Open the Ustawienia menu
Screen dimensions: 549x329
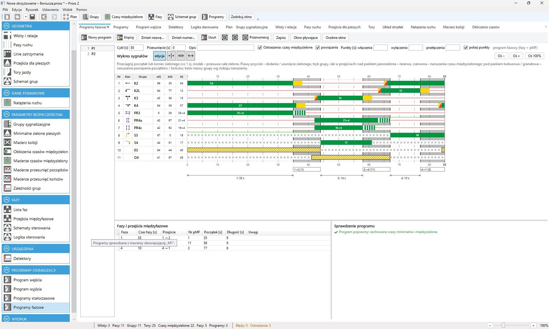click(x=50, y=10)
